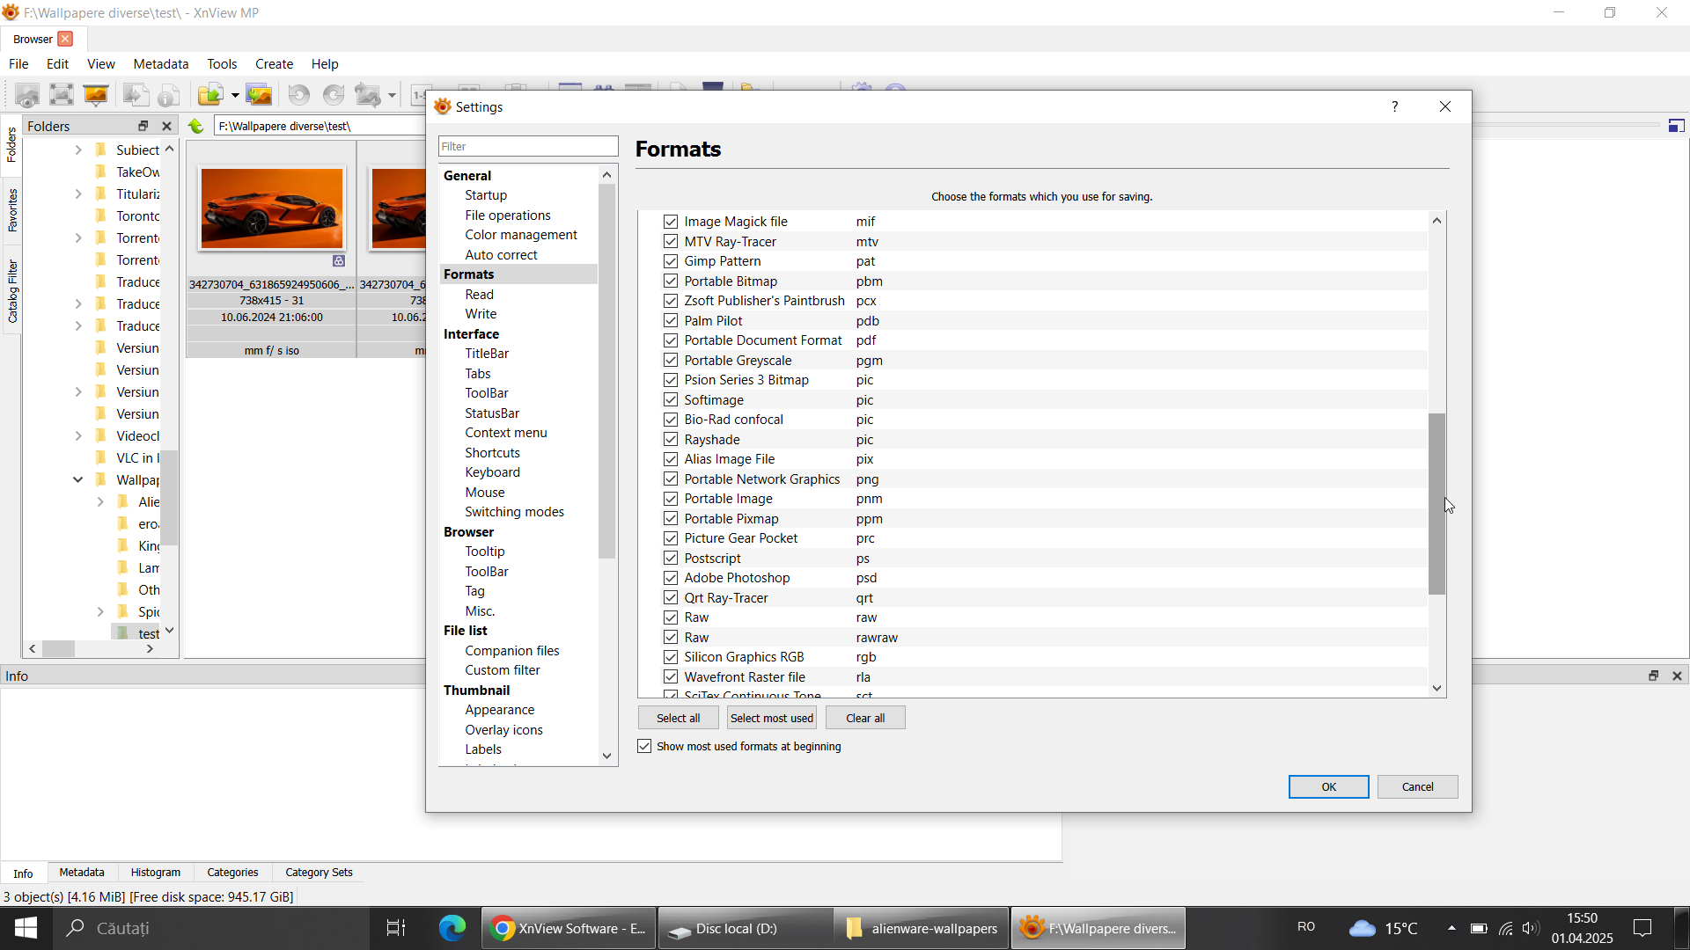Click the import into folder icon
This screenshot has height=950, width=1690.
[210, 95]
